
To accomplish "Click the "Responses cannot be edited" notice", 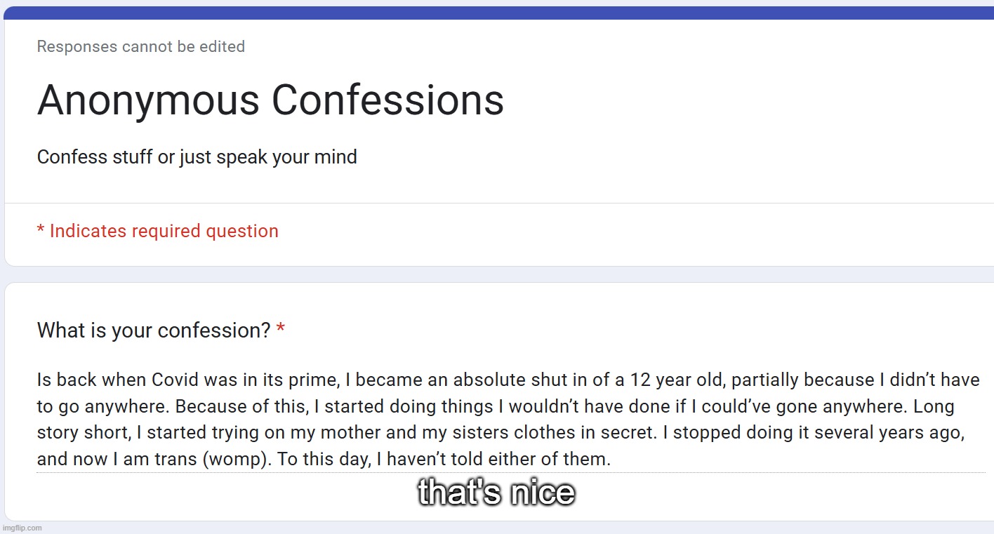I will tap(140, 47).
